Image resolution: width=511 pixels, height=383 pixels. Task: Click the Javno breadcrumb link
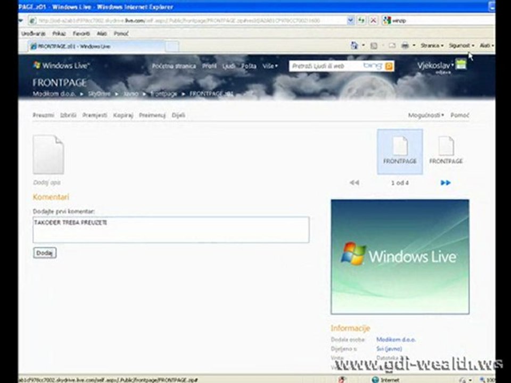point(131,94)
